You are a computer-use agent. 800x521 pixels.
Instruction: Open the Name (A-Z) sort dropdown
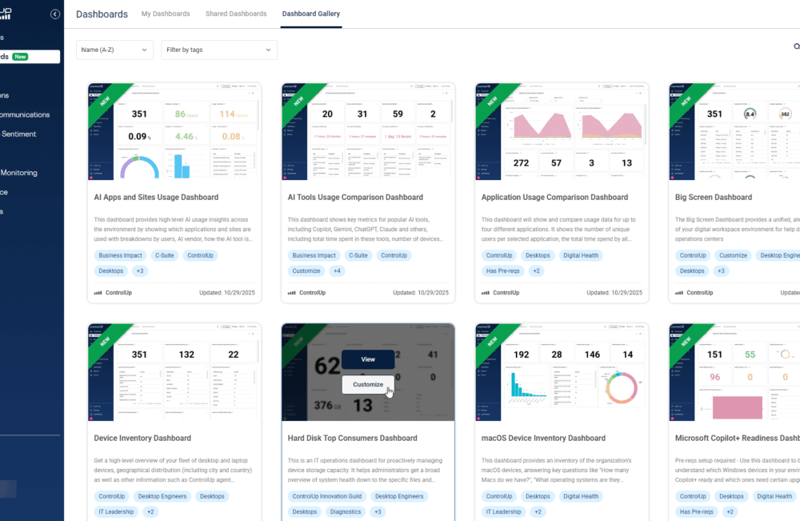[x=114, y=50]
